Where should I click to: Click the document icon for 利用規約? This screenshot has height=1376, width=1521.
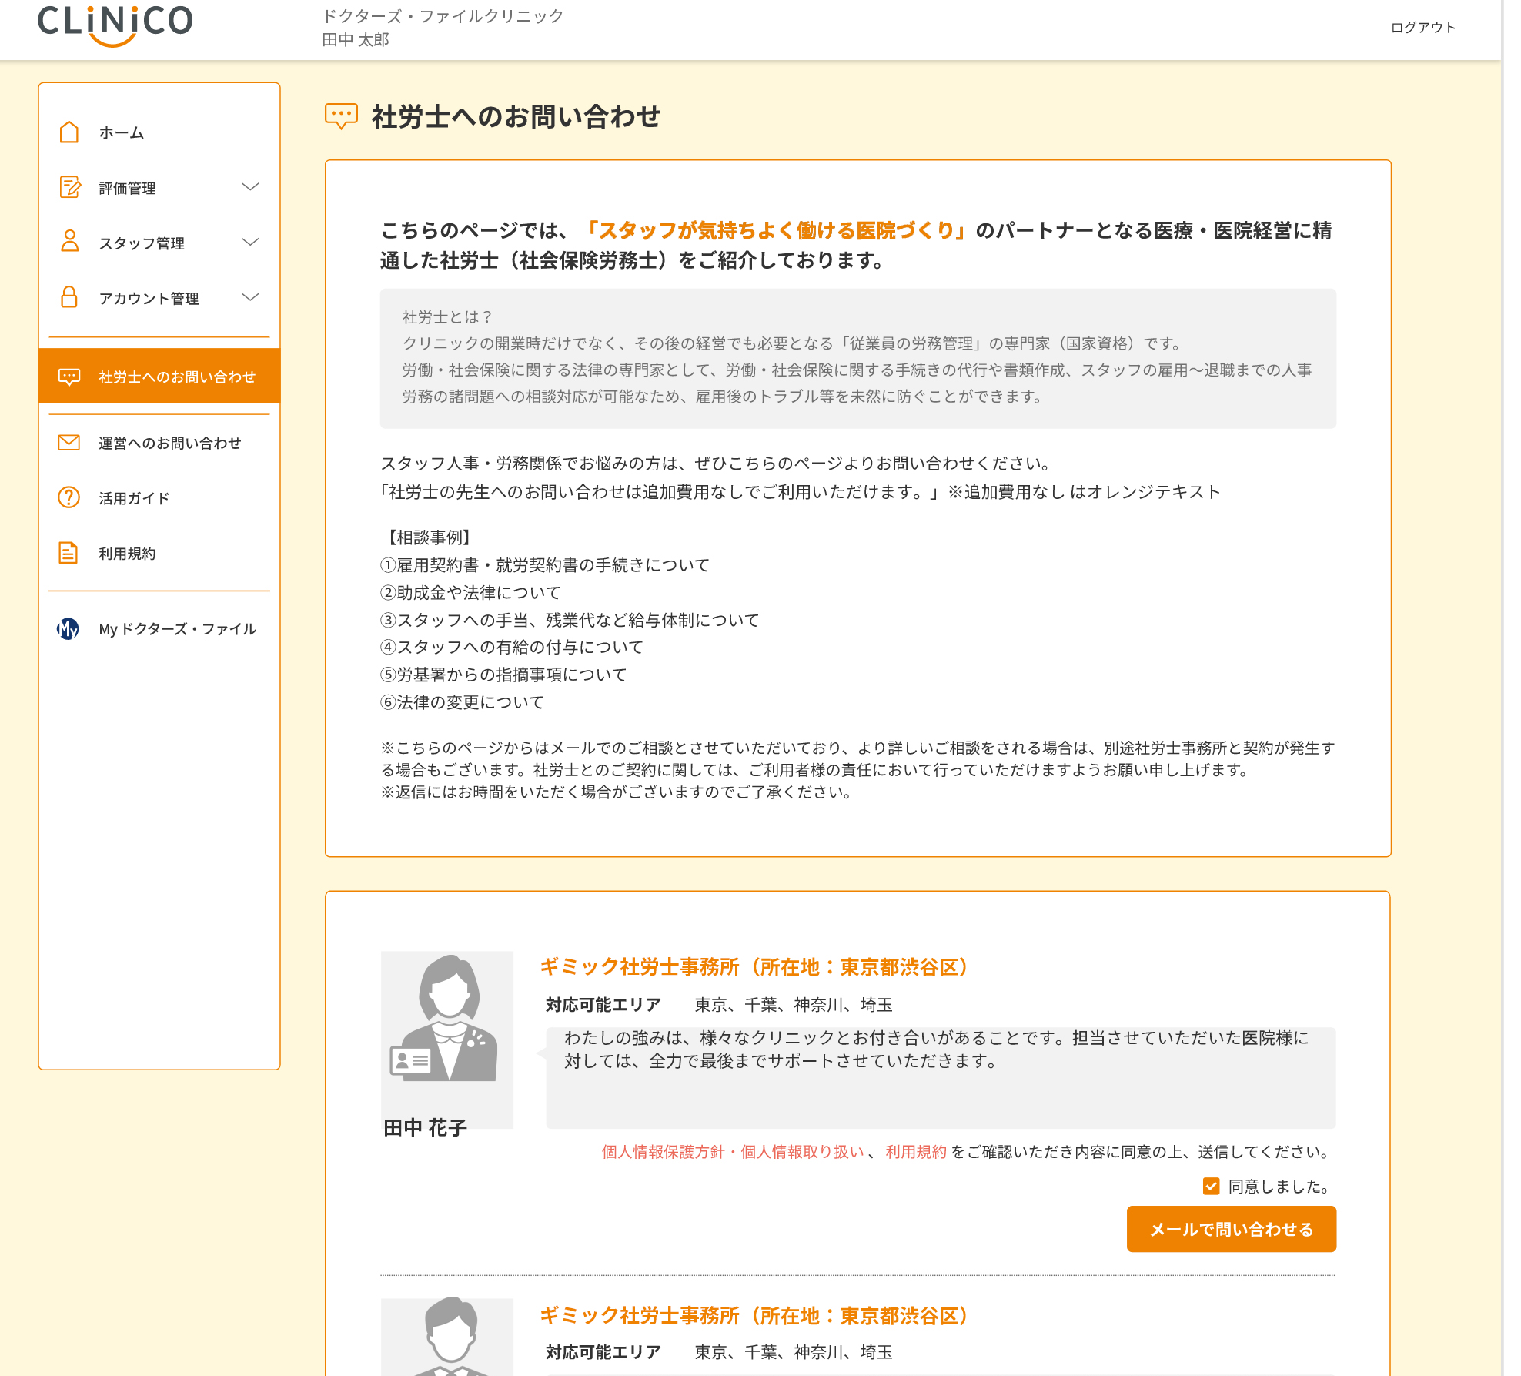pos(69,553)
